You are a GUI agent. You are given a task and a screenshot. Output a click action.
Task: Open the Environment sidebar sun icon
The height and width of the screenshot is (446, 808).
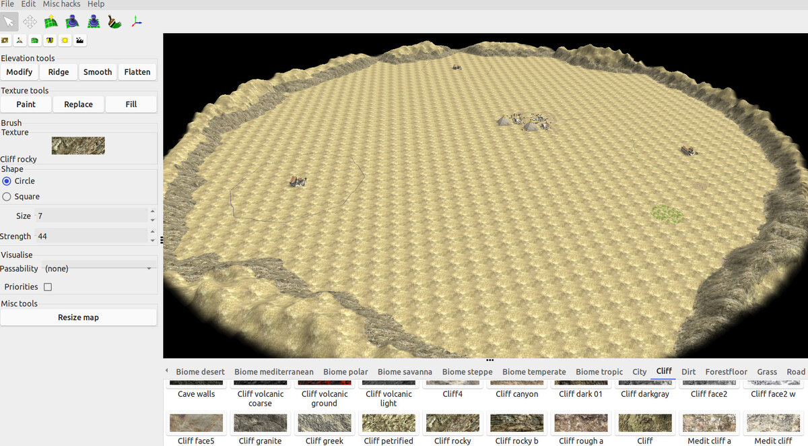coord(65,40)
